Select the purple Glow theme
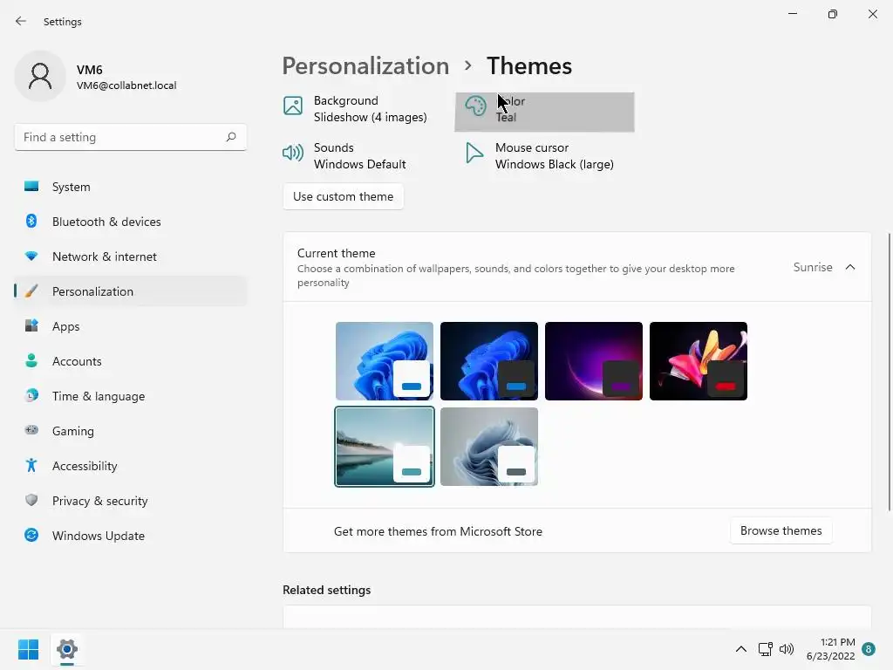This screenshot has width=893, height=670. click(594, 361)
